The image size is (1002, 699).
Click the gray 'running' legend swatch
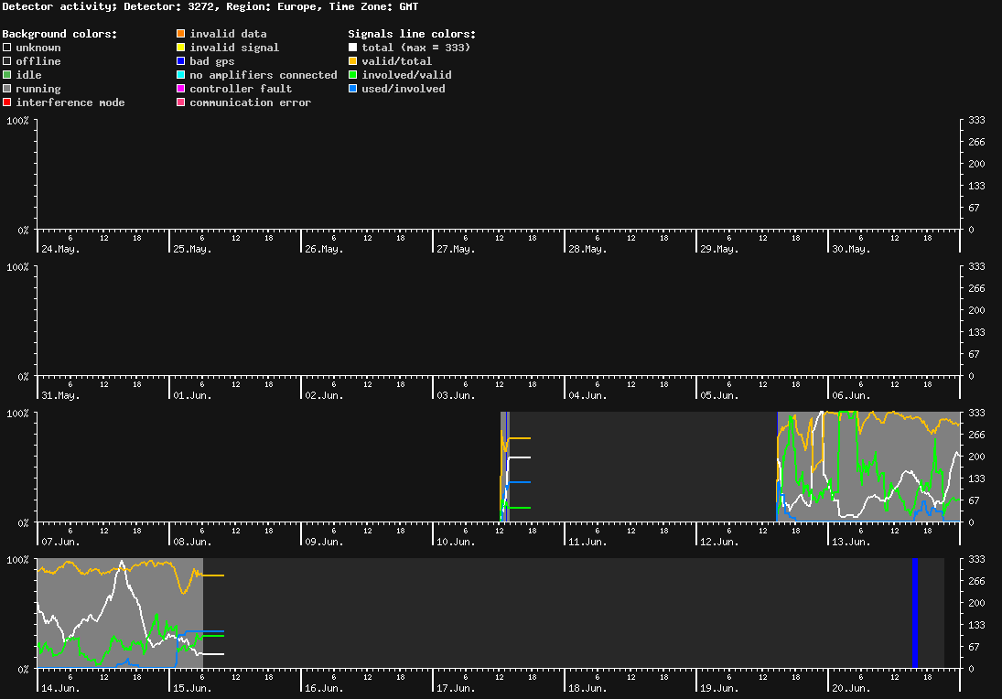[x=7, y=89]
